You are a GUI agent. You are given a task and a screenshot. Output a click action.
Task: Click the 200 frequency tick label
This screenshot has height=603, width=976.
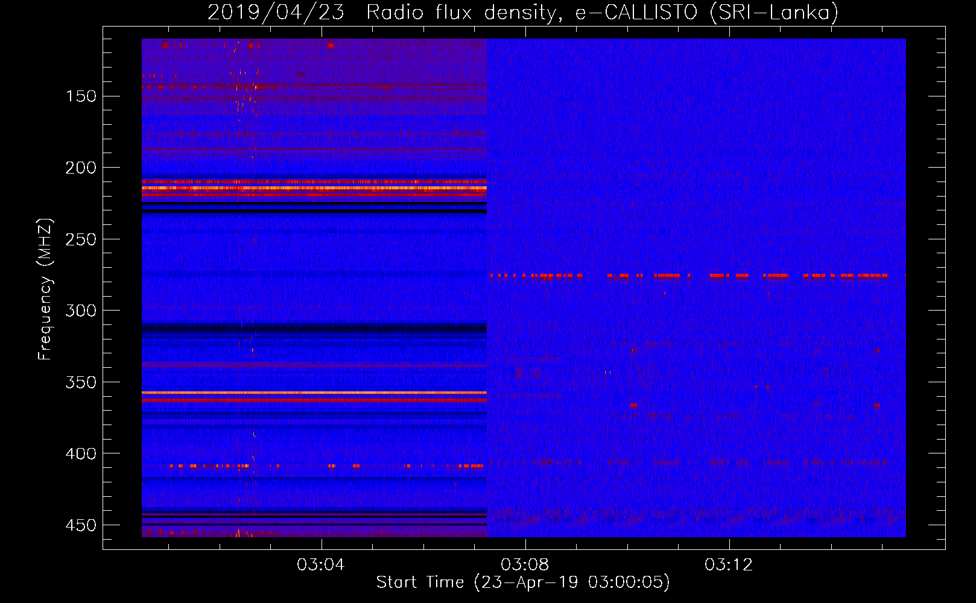coord(81,168)
